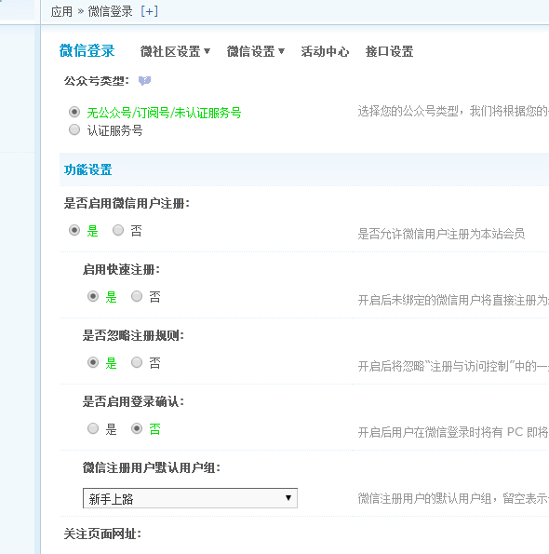Choose 是 for 启用快速注册
Image resolution: width=549 pixels, height=554 pixels.
[x=93, y=296]
